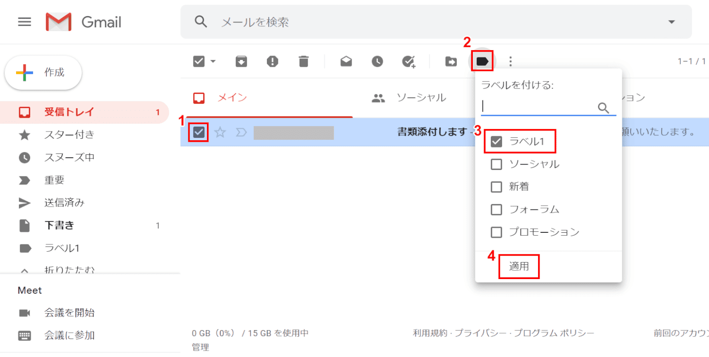Viewport: 709px width, 357px height.
Task: Click the magnifier icon in label popup
Action: [604, 108]
